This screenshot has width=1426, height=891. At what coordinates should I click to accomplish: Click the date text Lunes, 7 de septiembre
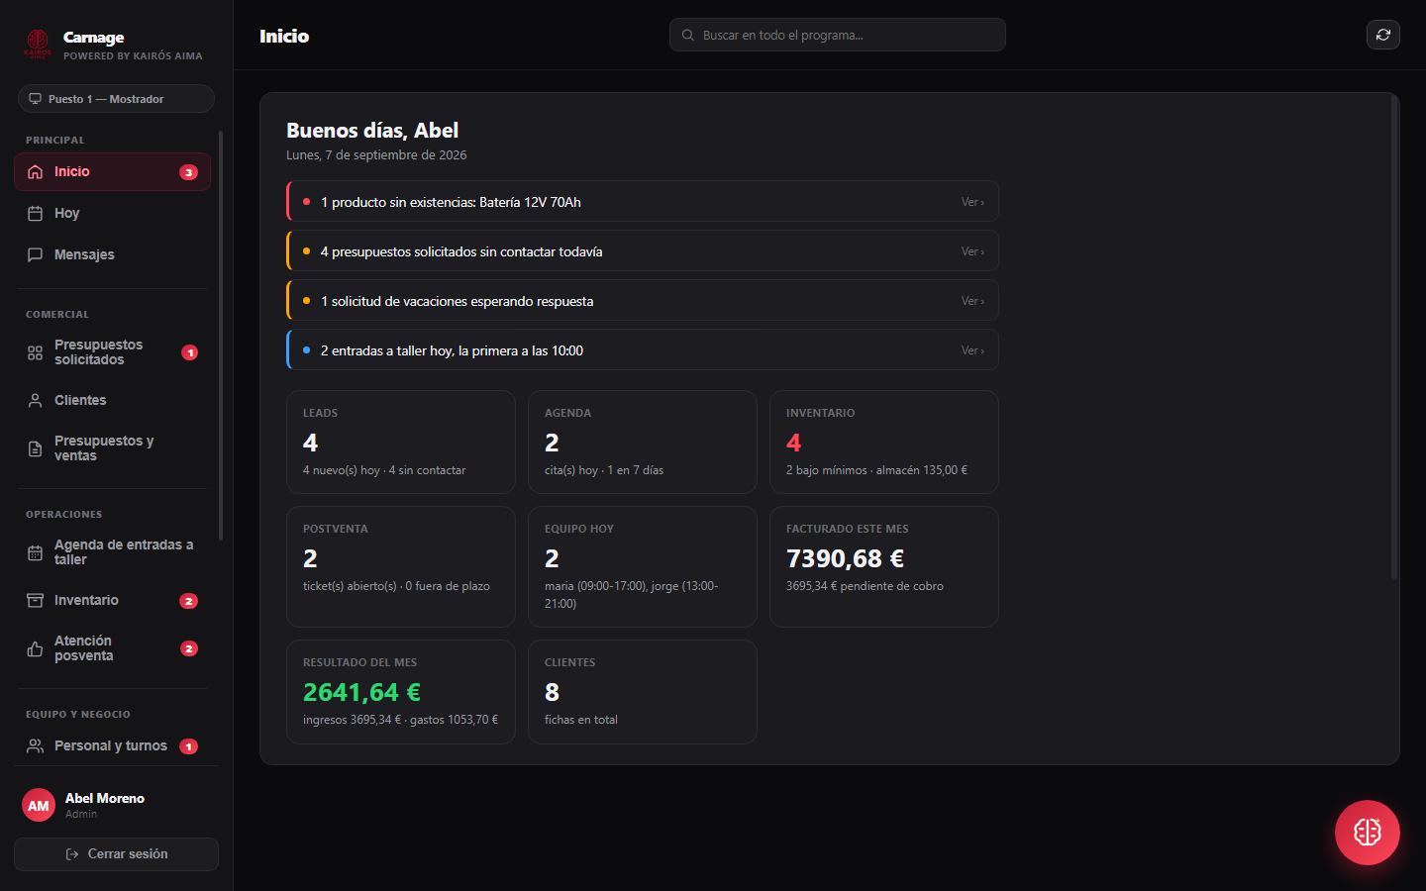pos(376,155)
